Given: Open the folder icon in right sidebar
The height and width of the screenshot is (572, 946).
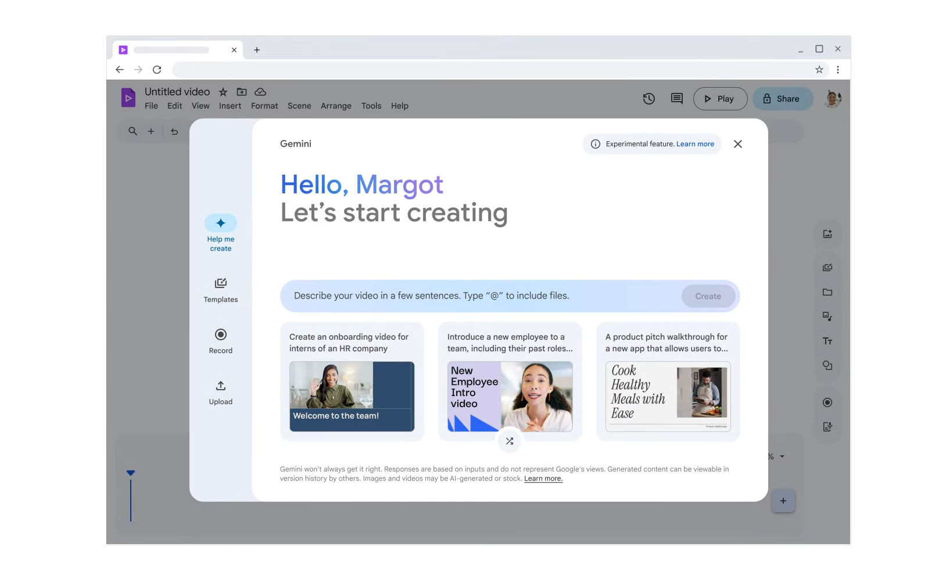Looking at the screenshot, I should coord(827,292).
